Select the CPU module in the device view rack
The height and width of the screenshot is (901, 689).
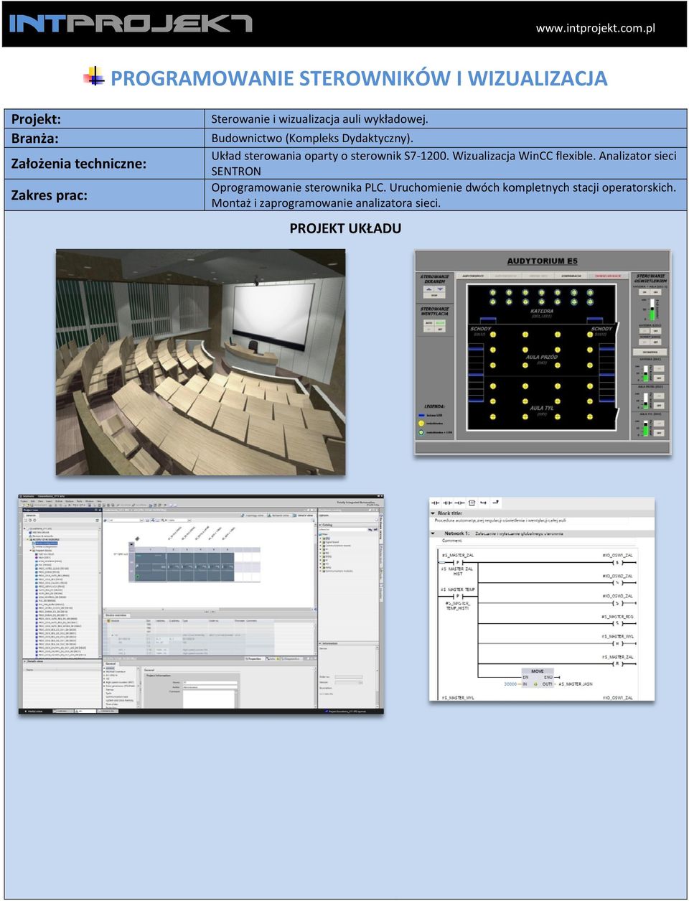(x=150, y=566)
